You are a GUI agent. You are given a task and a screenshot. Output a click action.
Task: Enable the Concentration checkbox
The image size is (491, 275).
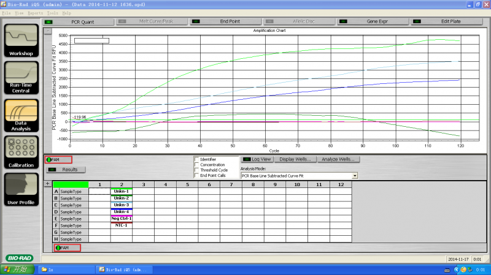coord(197,165)
